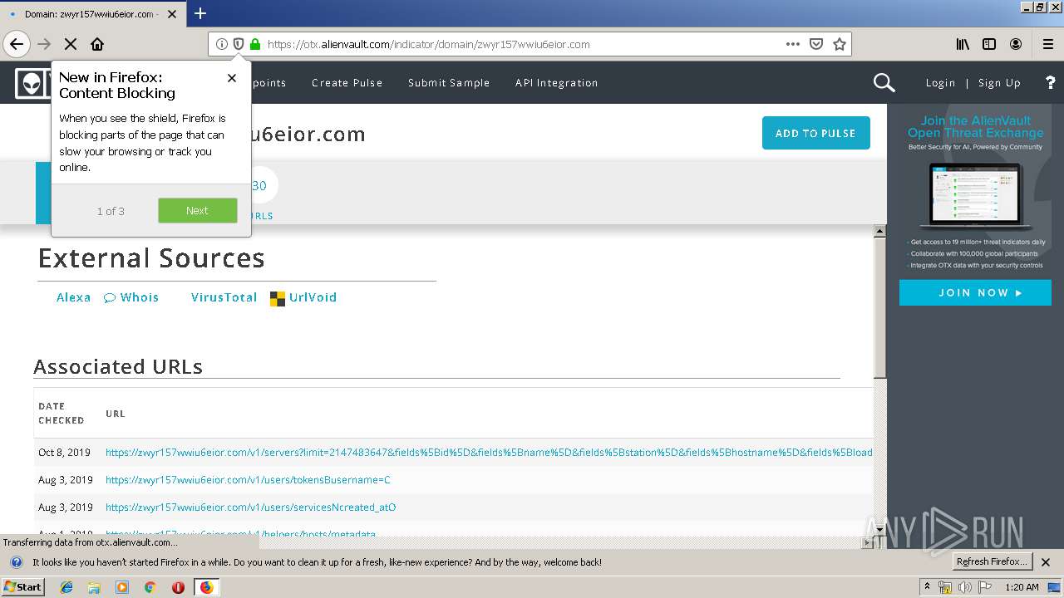
Task: Open the users/servicesNcreated_atO URL
Action: tap(250, 507)
